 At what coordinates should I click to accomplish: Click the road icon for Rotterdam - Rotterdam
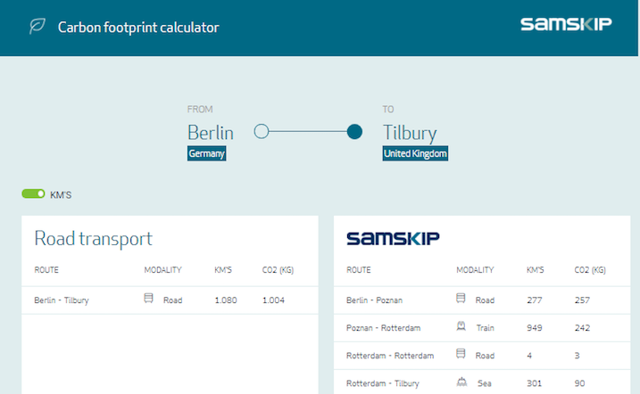[x=461, y=355]
